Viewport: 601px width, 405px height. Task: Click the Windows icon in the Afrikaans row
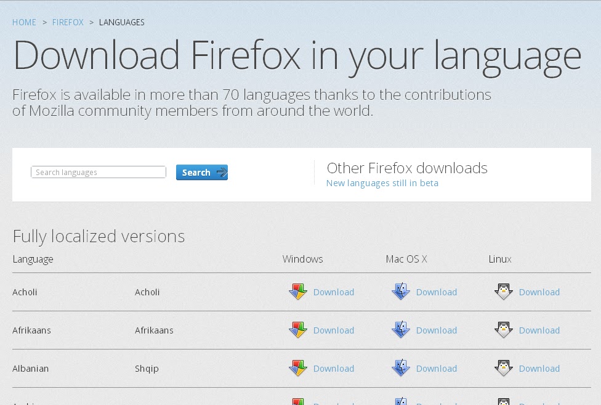pos(298,330)
